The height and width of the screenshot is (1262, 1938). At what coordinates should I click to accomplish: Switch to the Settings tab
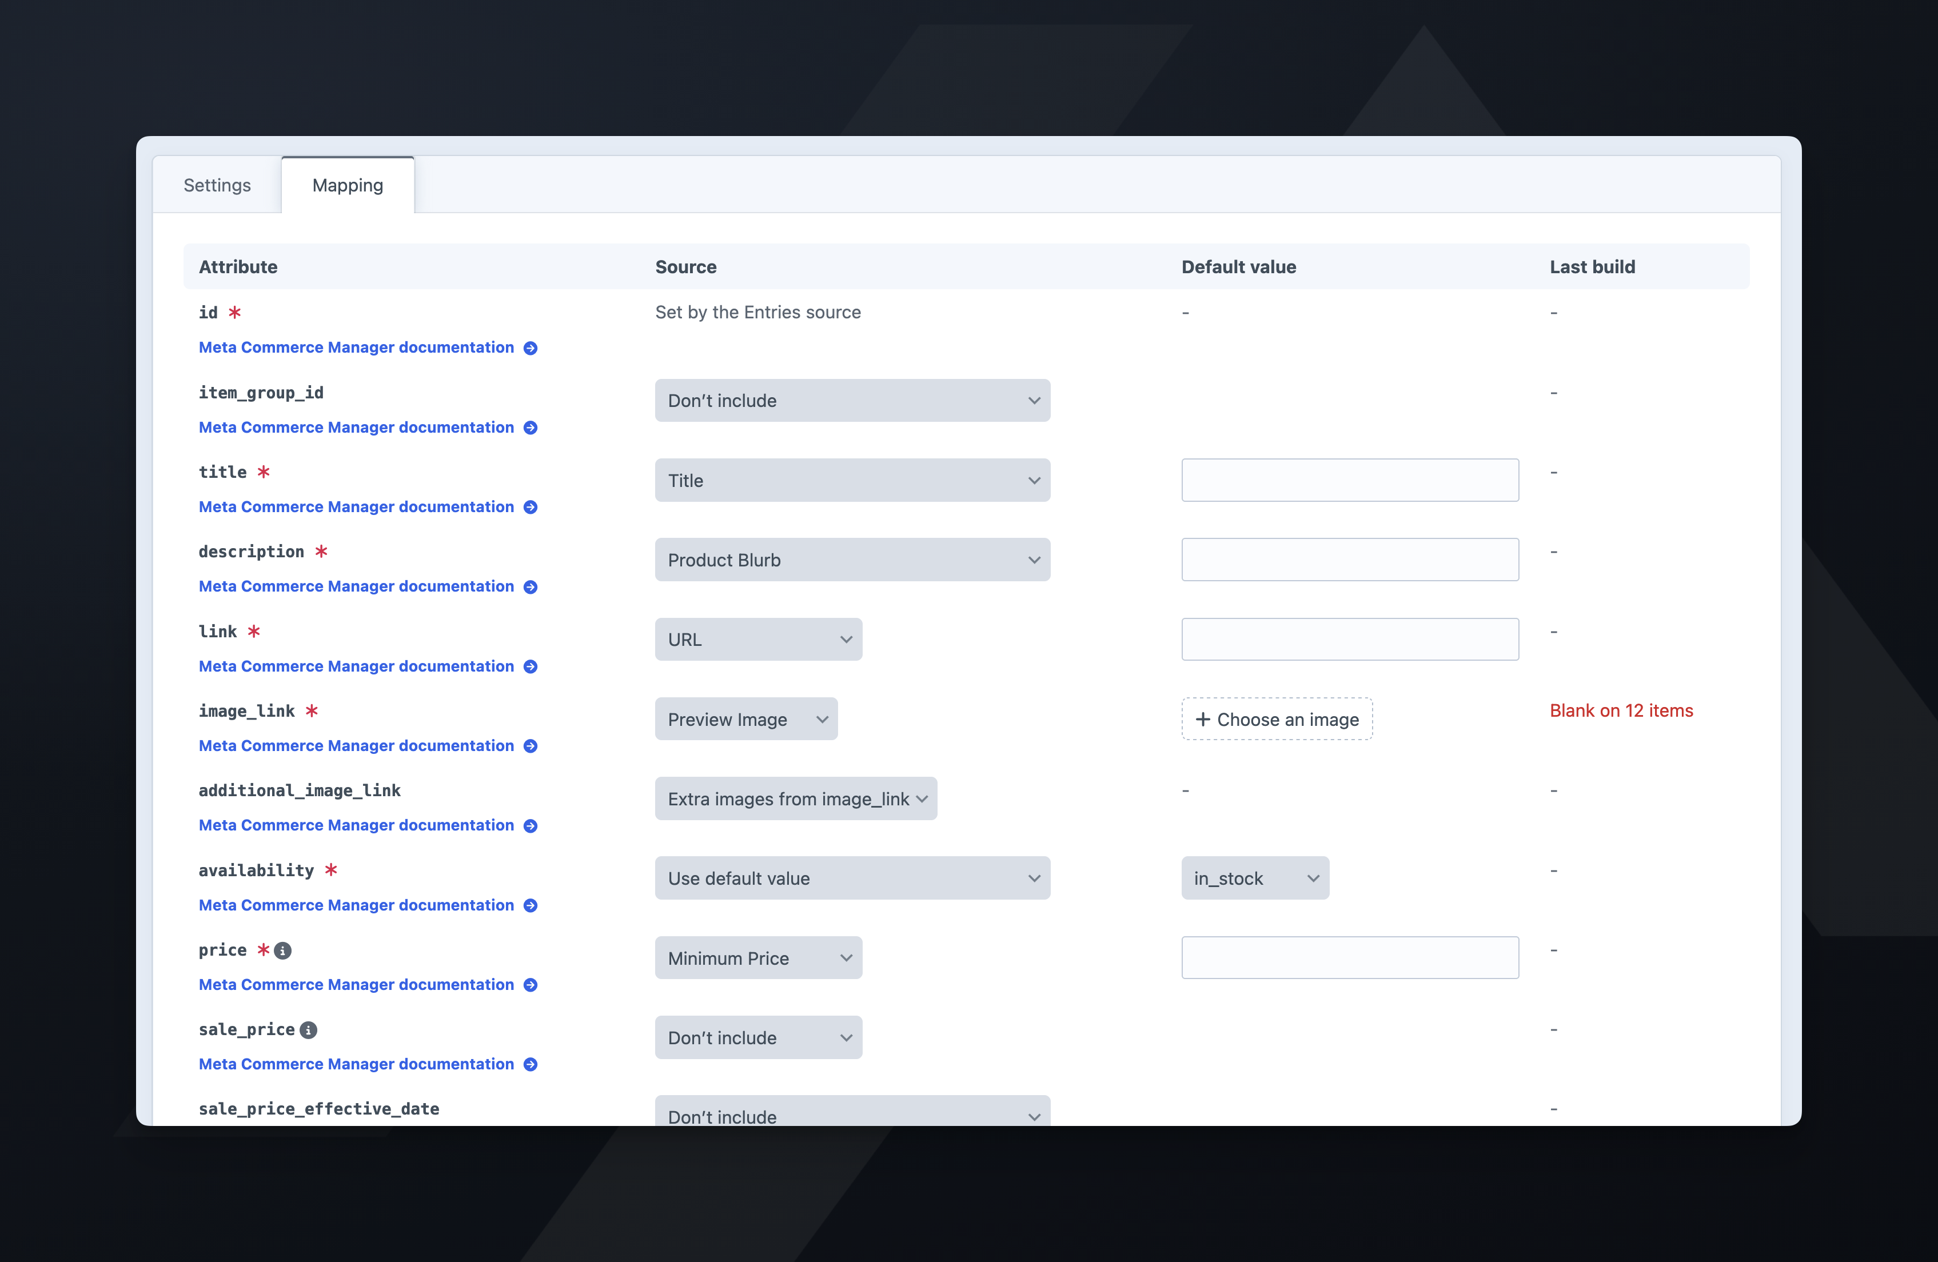(x=217, y=186)
